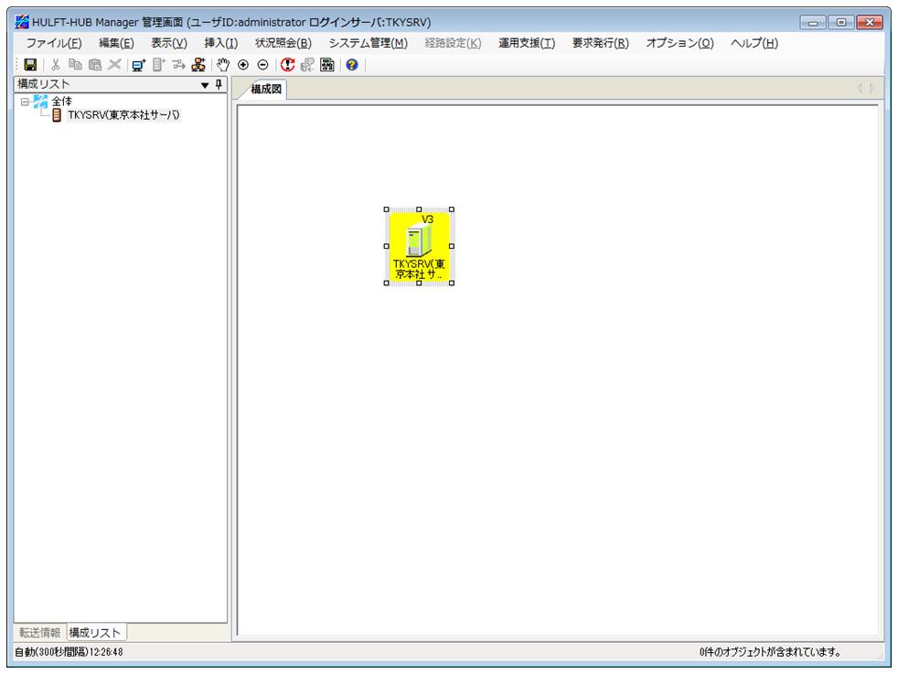Image resolution: width=898 pixels, height=674 pixels.
Task: Click the zoom in plus icon
Action: (x=243, y=65)
